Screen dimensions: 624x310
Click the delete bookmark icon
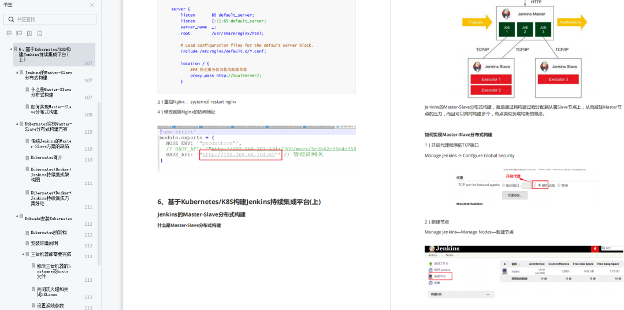coord(40,34)
